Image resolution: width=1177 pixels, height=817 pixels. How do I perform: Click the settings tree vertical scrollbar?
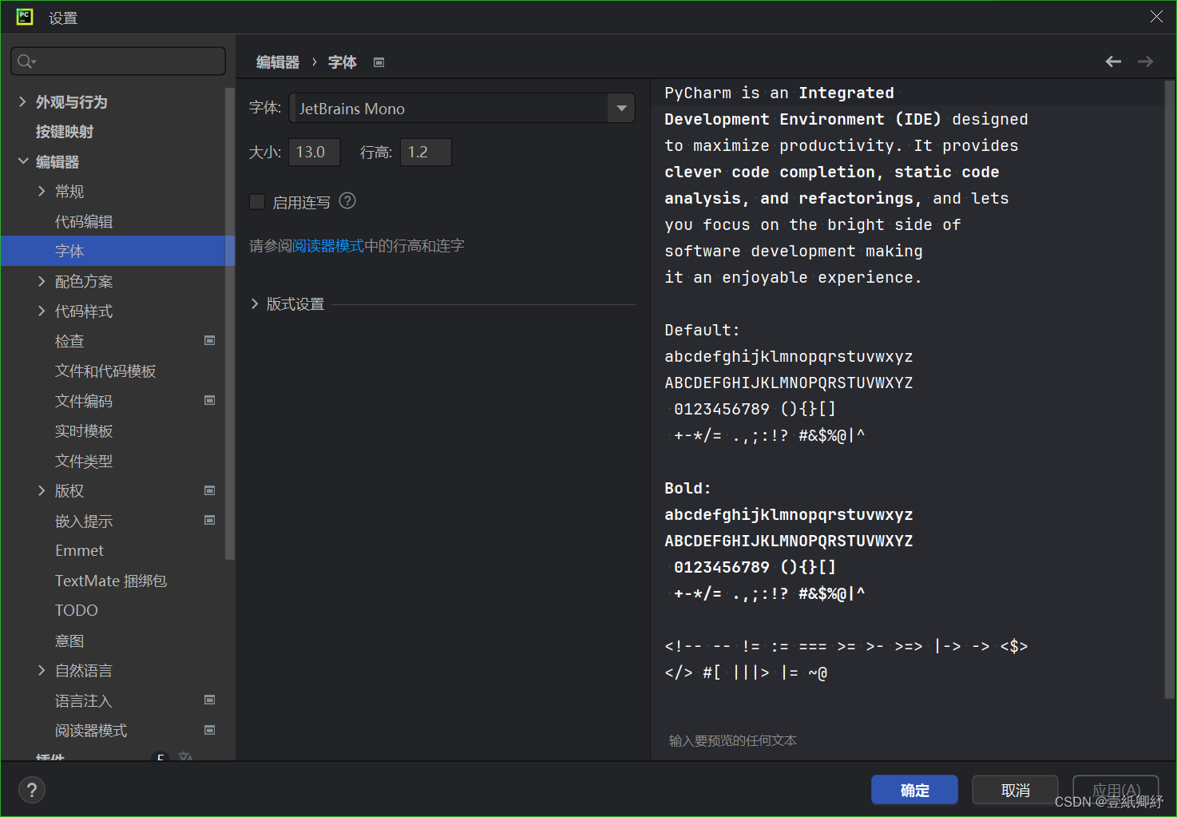(230, 323)
